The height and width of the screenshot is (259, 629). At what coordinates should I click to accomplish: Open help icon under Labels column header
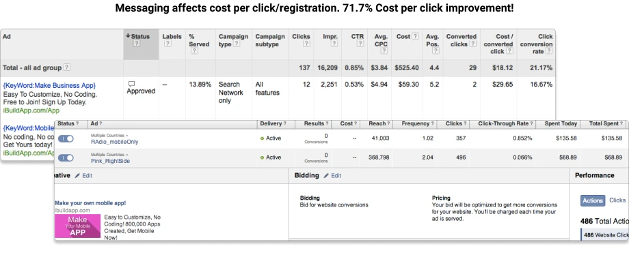click(168, 44)
